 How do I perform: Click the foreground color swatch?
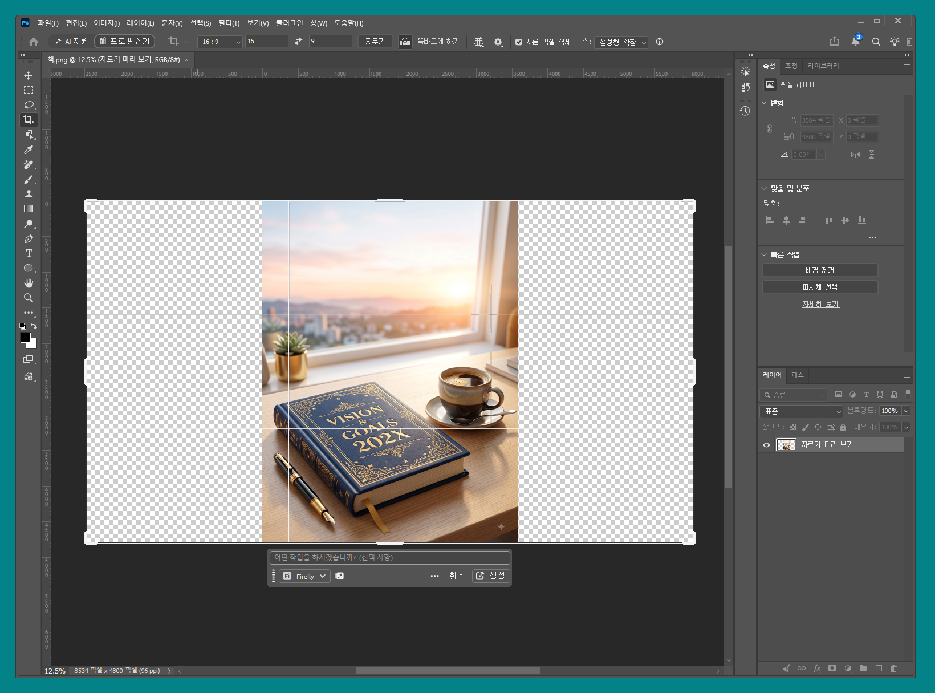click(25, 337)
